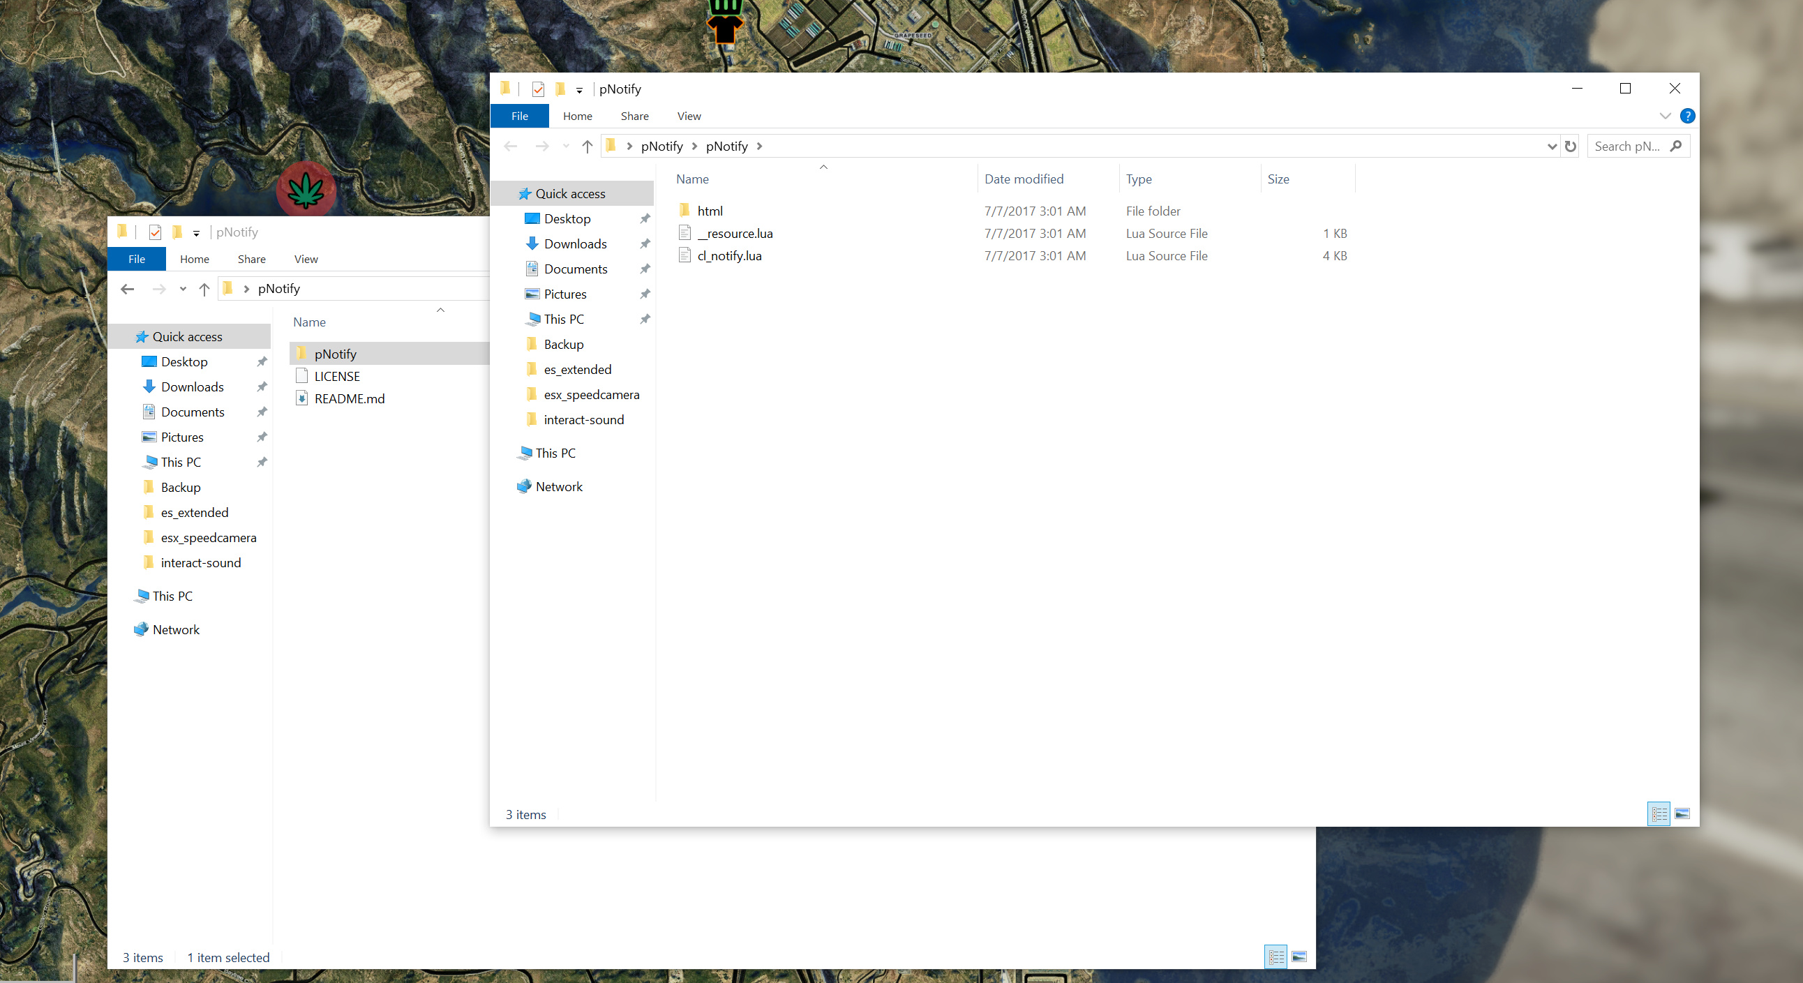Unpin Documents from Quick access
1803x983 pixels.
645,269
